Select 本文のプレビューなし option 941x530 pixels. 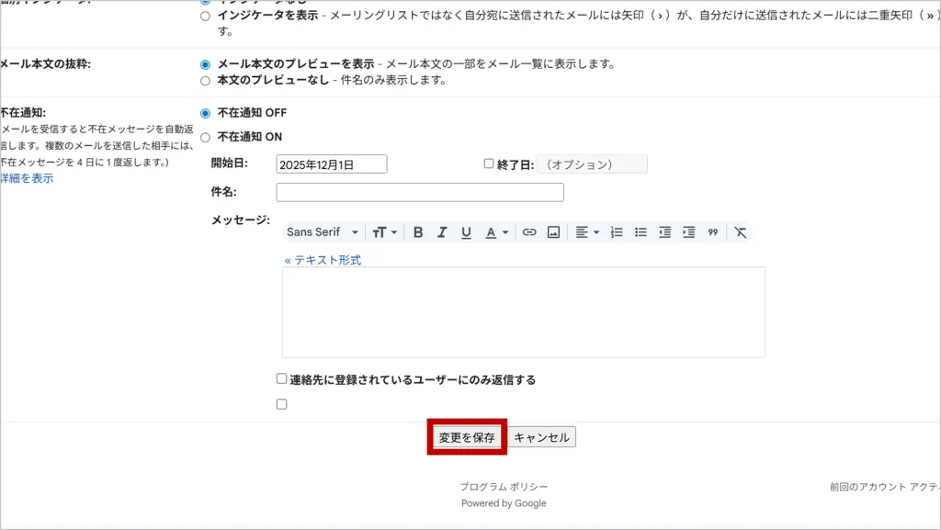[x=205, y=80]
